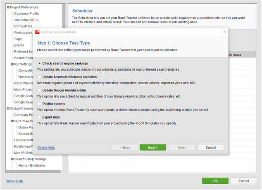This screenshot has height=190, width=262.
Task: Collapse the Global Preferences tree node
Action: click(x=8, y=109)
